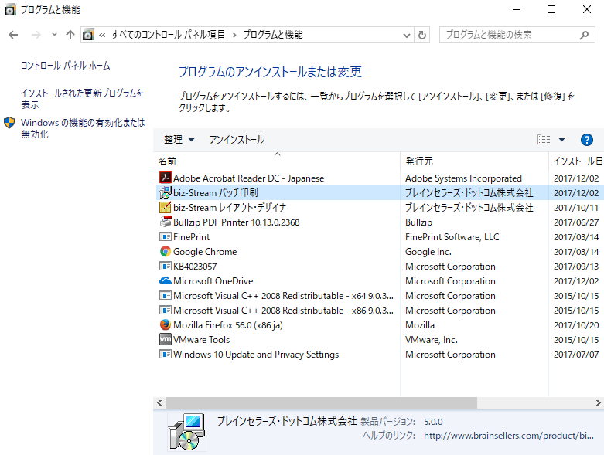Click the Visual C++ 2008 x64 row icon
The width and height of the screenshot is (604, 455).
(166, 295)
